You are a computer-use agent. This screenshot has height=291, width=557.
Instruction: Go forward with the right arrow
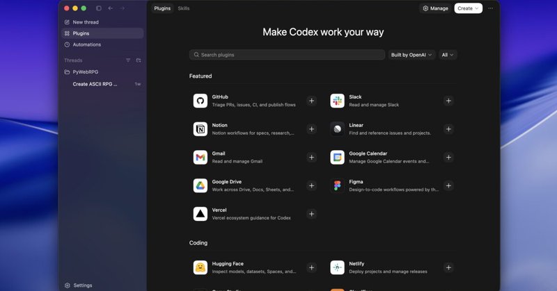[123, 8]
